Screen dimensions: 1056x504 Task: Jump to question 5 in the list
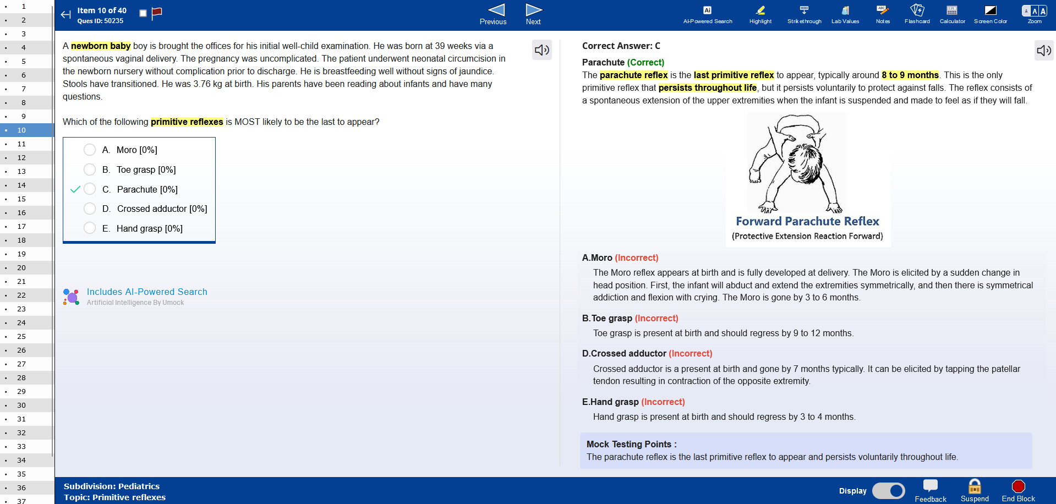[x=26, y=61]
